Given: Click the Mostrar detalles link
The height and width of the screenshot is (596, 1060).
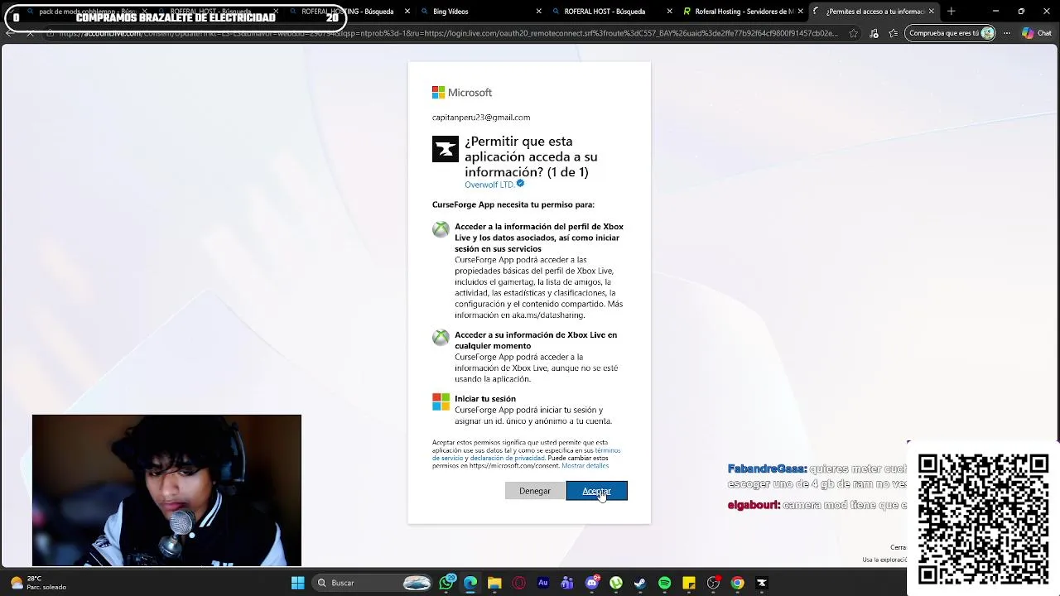Looking at the screenshot, I should pos(585,465).
